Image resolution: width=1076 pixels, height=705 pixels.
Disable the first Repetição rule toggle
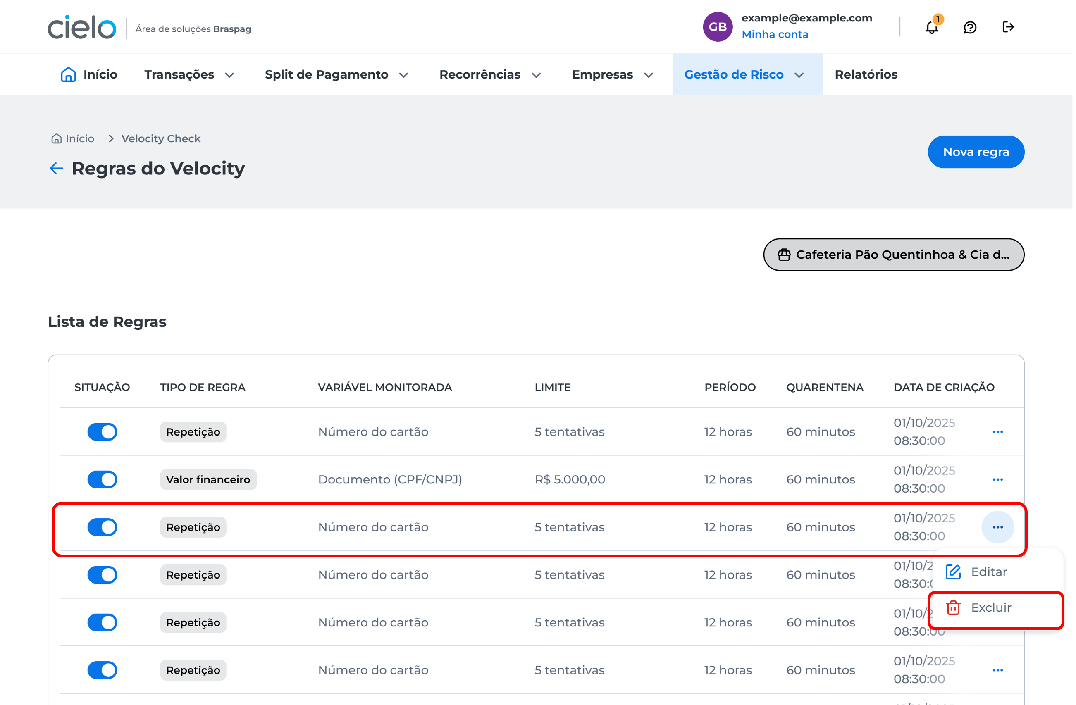pos(102,431)
